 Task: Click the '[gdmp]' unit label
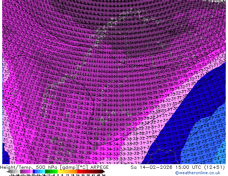(x=69, y=167)
